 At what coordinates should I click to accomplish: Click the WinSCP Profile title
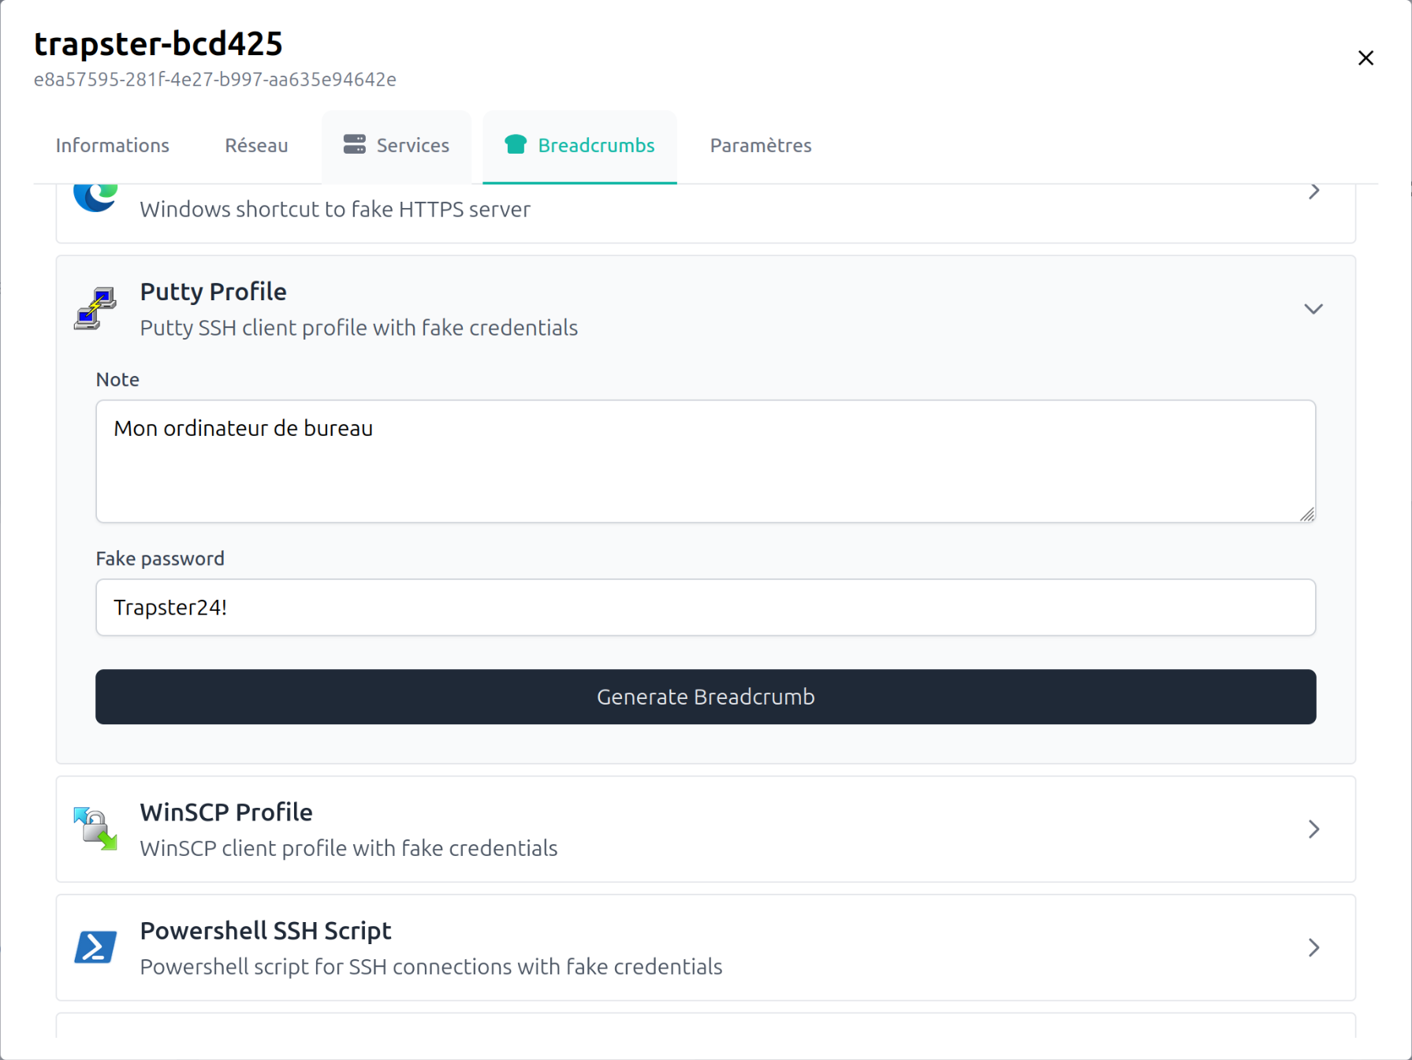[x=226, y=813]
